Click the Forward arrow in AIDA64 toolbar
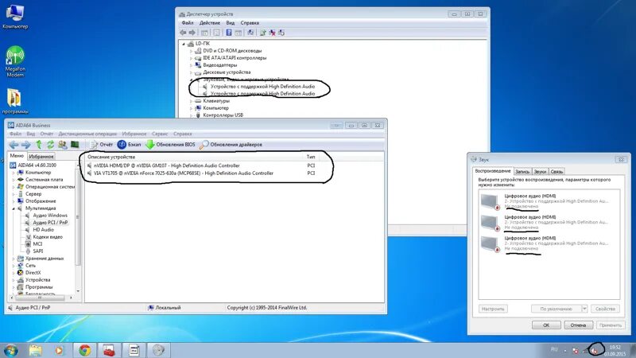The image size is (636, 358). pyautogui.click(x=26, y=145)
